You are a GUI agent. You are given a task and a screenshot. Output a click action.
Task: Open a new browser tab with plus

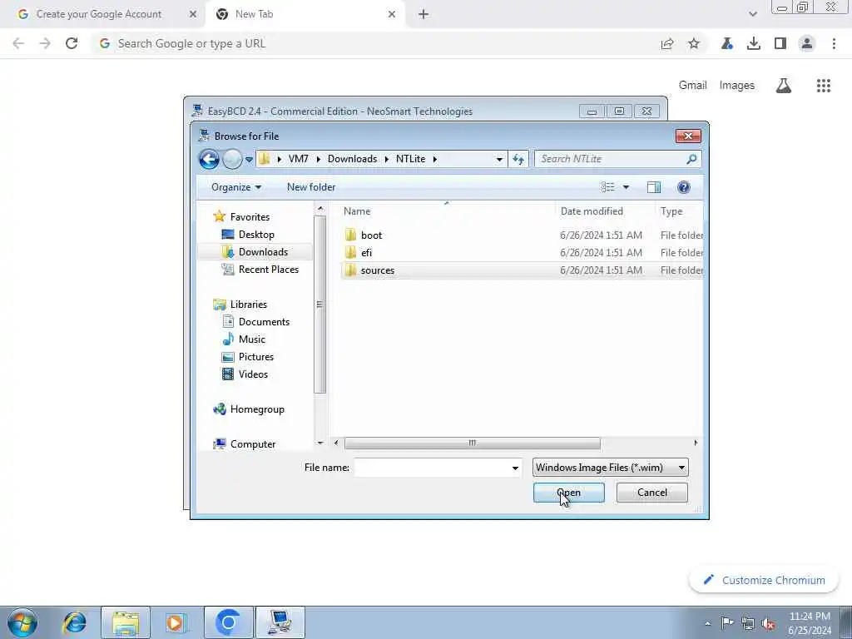[424, 15]
